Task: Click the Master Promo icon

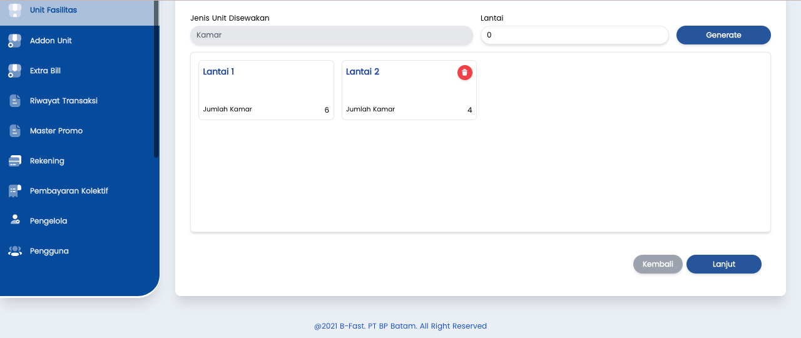Action: click(x=14, y=131)
